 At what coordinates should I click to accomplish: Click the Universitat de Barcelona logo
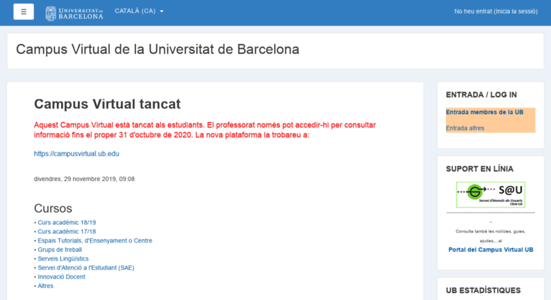pos(74,13)
